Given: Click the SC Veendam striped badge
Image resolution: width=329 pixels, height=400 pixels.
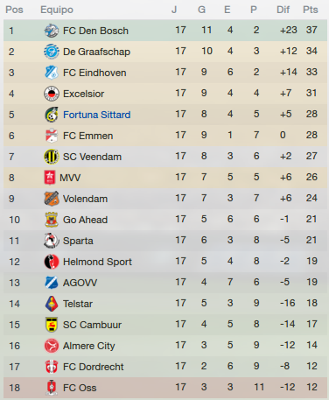Looking at the screenshot, I should (x=52, y=157).
